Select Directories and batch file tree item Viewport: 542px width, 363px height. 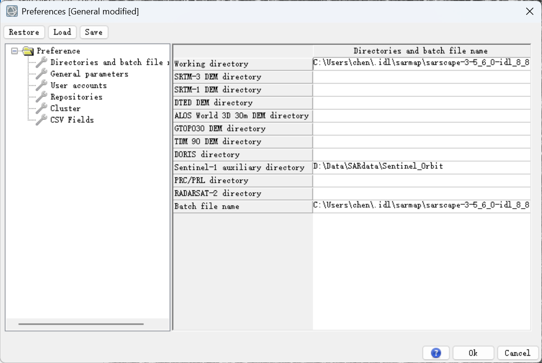click(109, 62)
